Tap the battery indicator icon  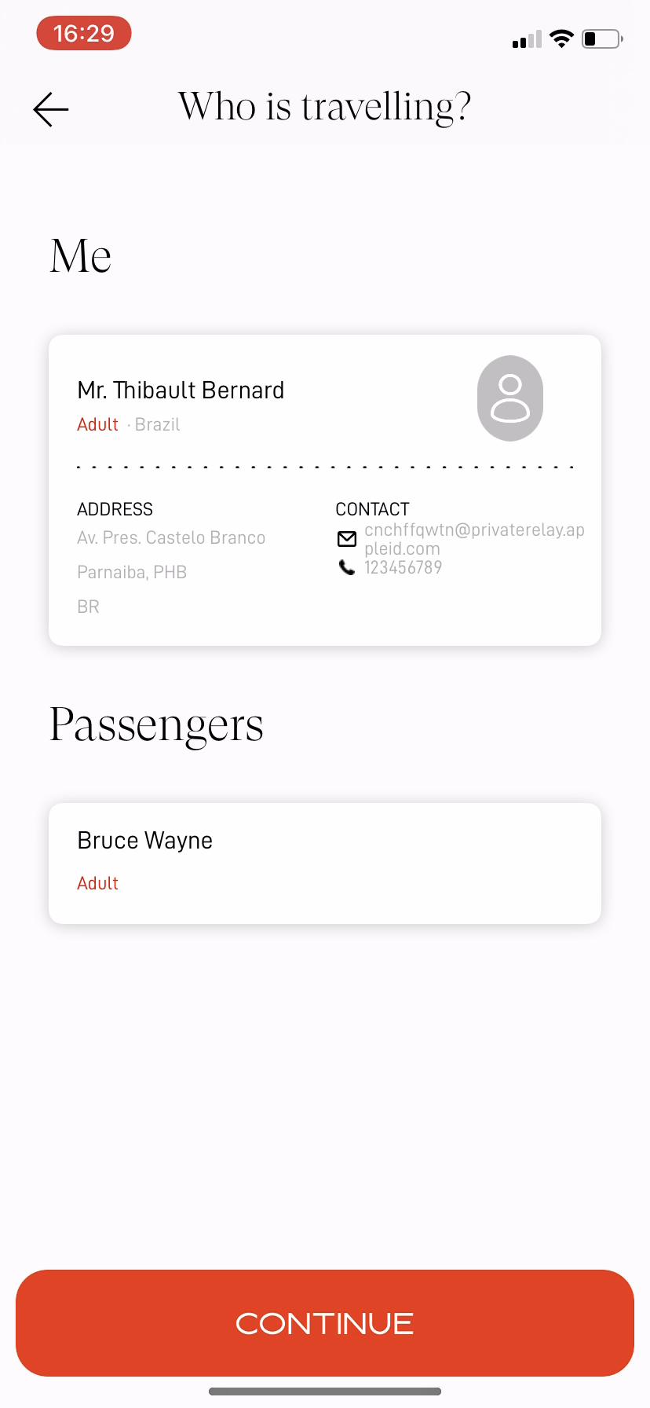click(x=602, y=38)
